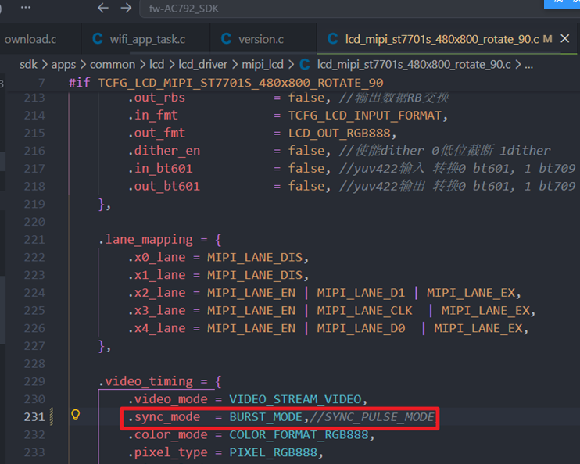Viewport: 580px width, 464px height.
Task: Click VIDEO_STREAM_VIDEO value
Action: point(295,399)
